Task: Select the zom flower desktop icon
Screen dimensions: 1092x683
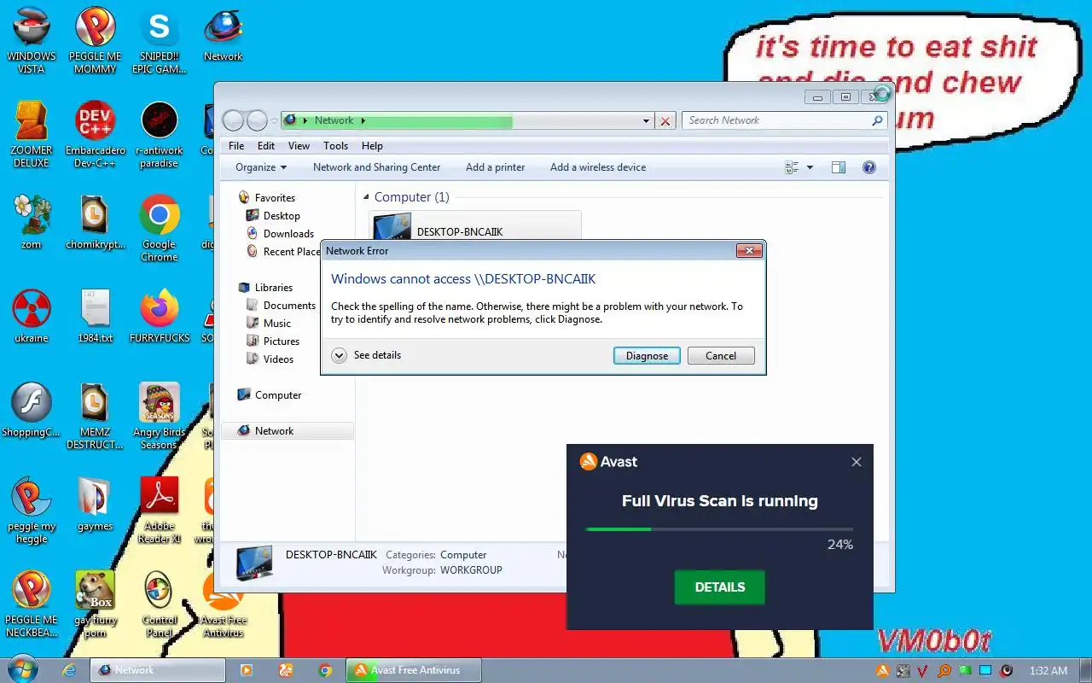Action: (32, 222)
